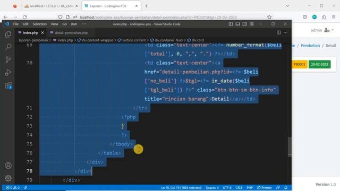Click the Pembelian breadcrumb link on web page
Viewport: 340px width, 191px height.
310,46
